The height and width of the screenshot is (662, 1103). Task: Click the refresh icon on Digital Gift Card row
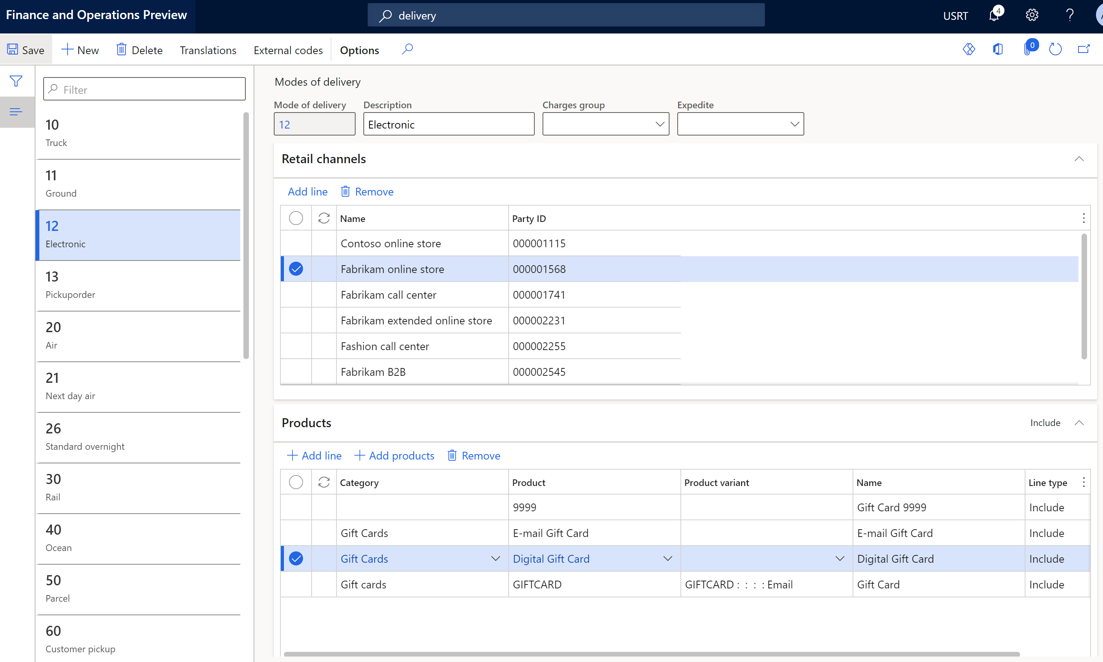pyautogui.click(x=323, y=558)
